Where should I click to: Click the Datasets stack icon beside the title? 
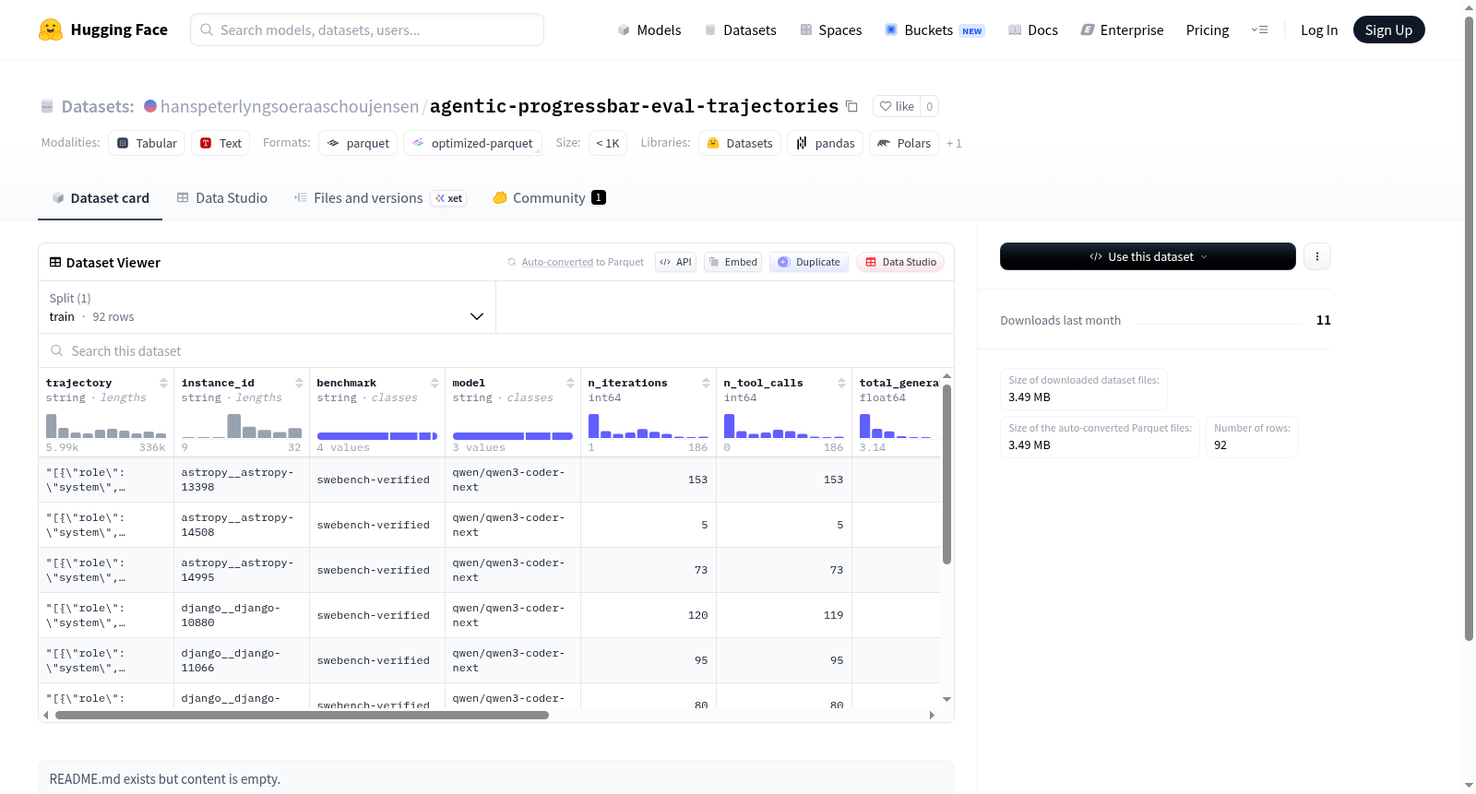47,106
